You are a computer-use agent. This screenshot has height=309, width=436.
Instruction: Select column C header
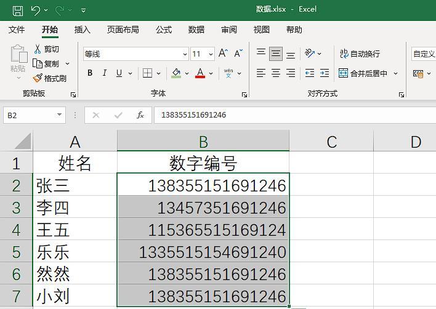tap(331, 142)
